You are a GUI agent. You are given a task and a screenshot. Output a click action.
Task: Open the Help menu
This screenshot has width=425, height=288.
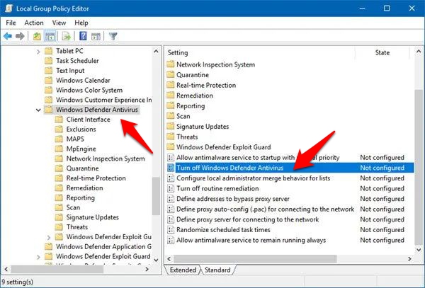(81, 23)
